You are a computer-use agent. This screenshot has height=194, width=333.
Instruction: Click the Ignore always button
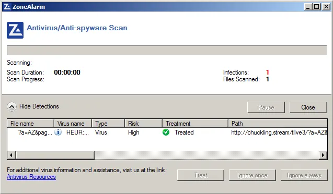click(304, 175)
